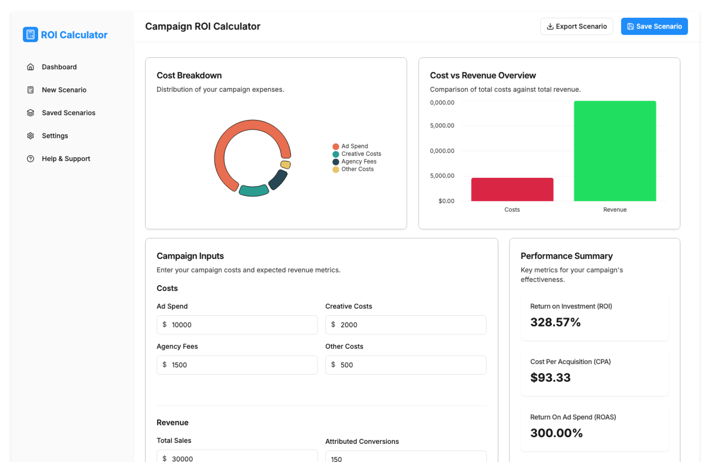The image size is (711, 462).
Task: Click the Ad Spend legend color dot
Action: 336,146
